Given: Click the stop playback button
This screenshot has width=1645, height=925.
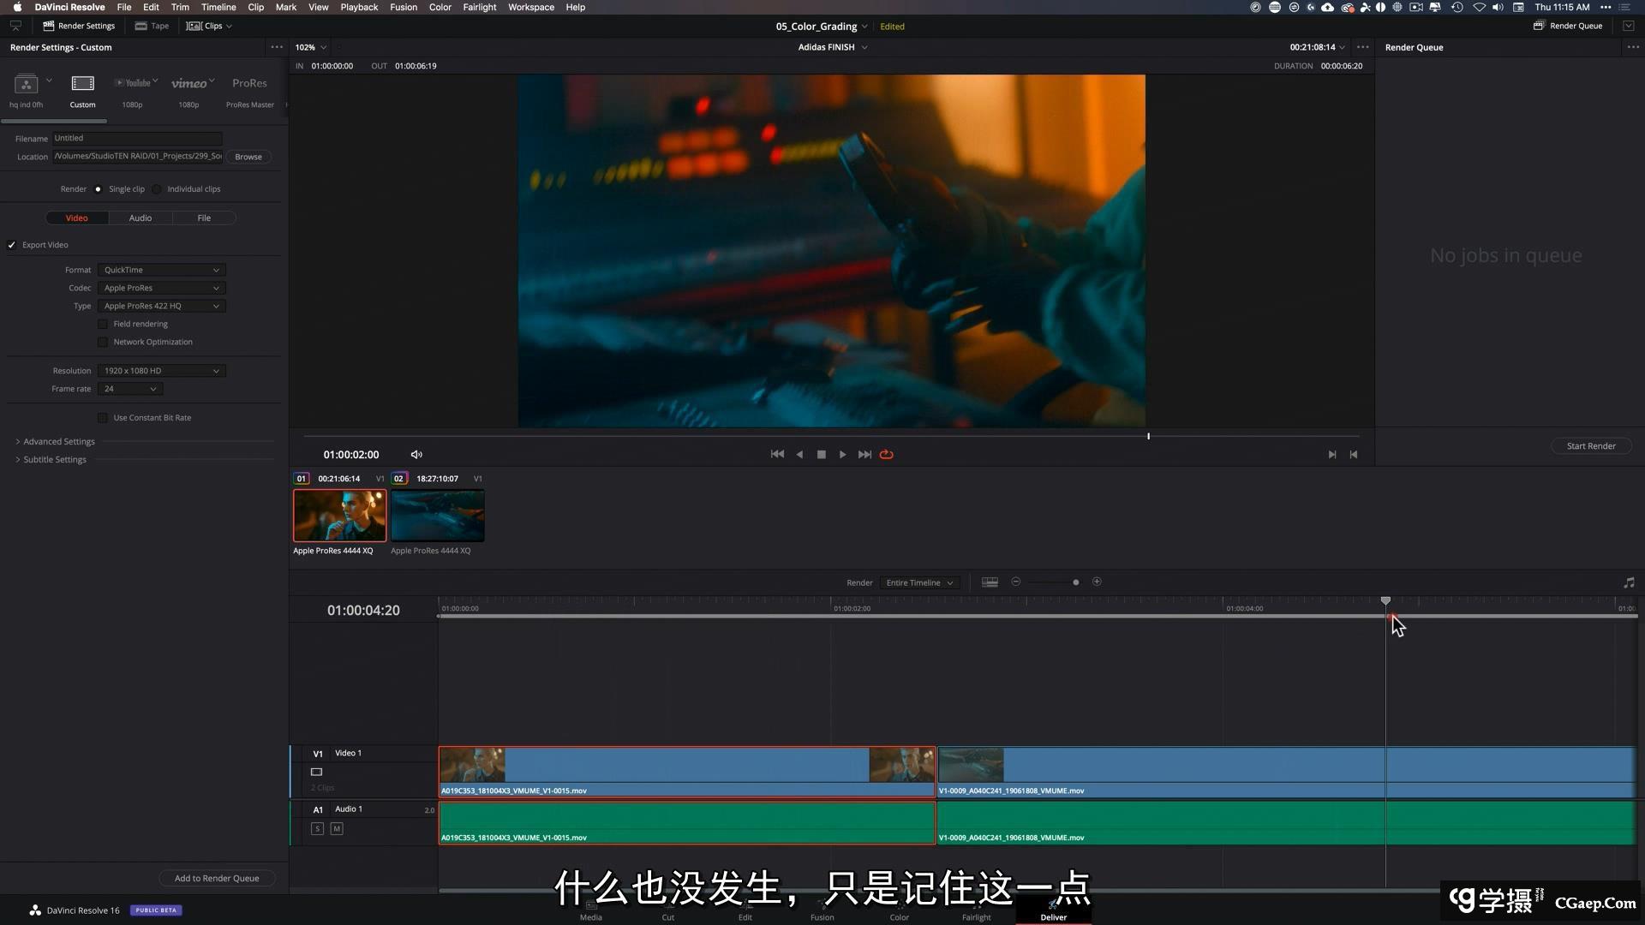Looking at the screenshot, I should click(x=821, y=455).
